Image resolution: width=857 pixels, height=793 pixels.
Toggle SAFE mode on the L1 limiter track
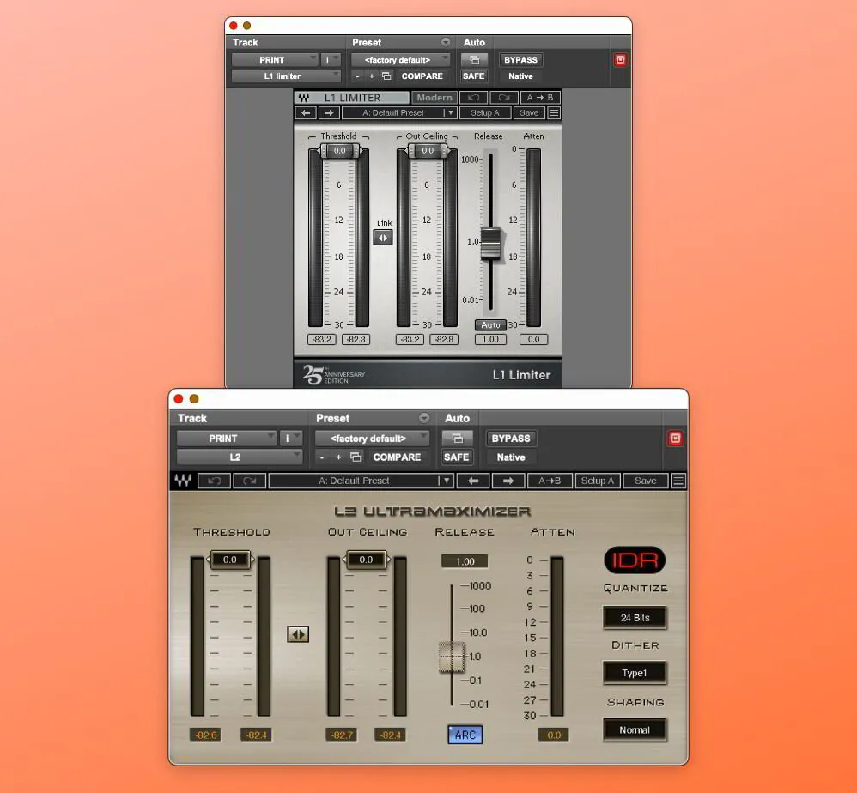(474, 76)
